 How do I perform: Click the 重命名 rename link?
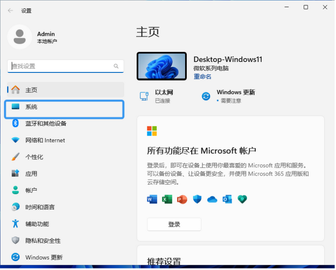(203, 77)
